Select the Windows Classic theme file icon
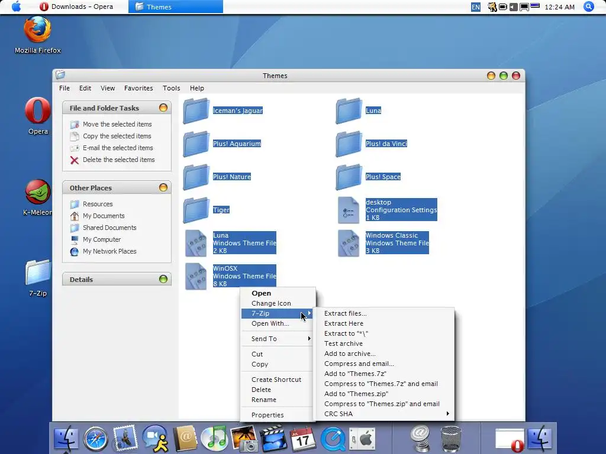606x454 pixels. point(349,243)
